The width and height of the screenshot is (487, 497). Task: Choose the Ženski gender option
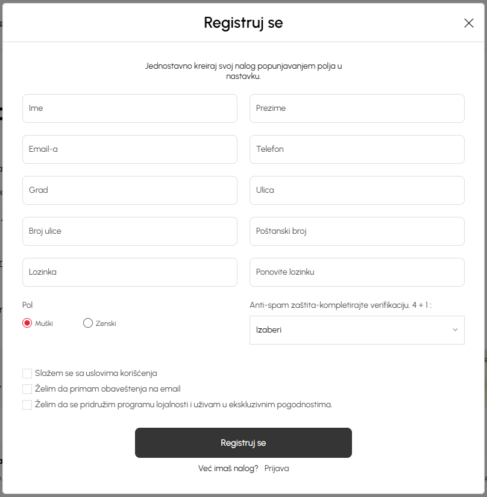pyautogui.click(x=88, y=323)
